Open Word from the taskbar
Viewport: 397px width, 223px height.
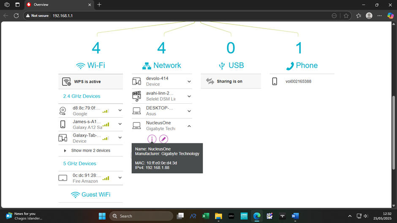click(x=295, y=216)
